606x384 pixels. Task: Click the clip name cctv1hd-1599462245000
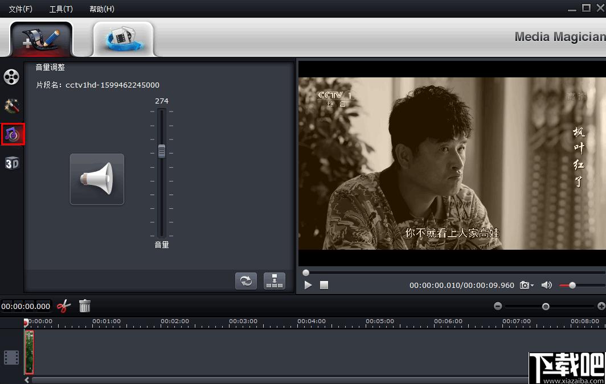[x=112, y=85]
